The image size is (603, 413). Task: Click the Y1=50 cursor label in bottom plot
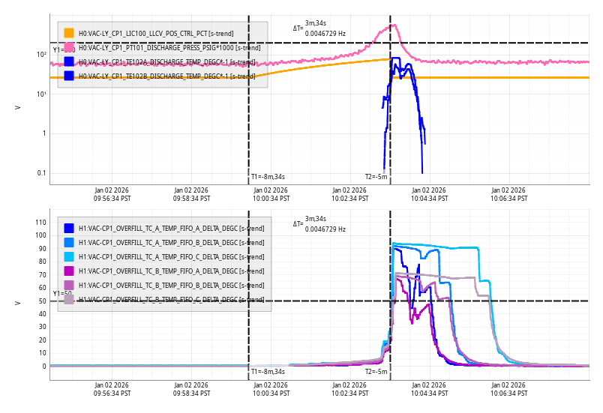tap(62, 294)
